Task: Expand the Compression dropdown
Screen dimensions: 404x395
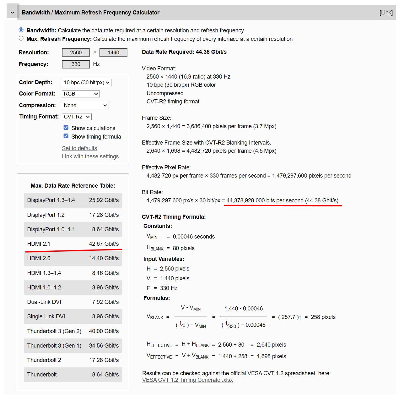Action: point(85,105)
